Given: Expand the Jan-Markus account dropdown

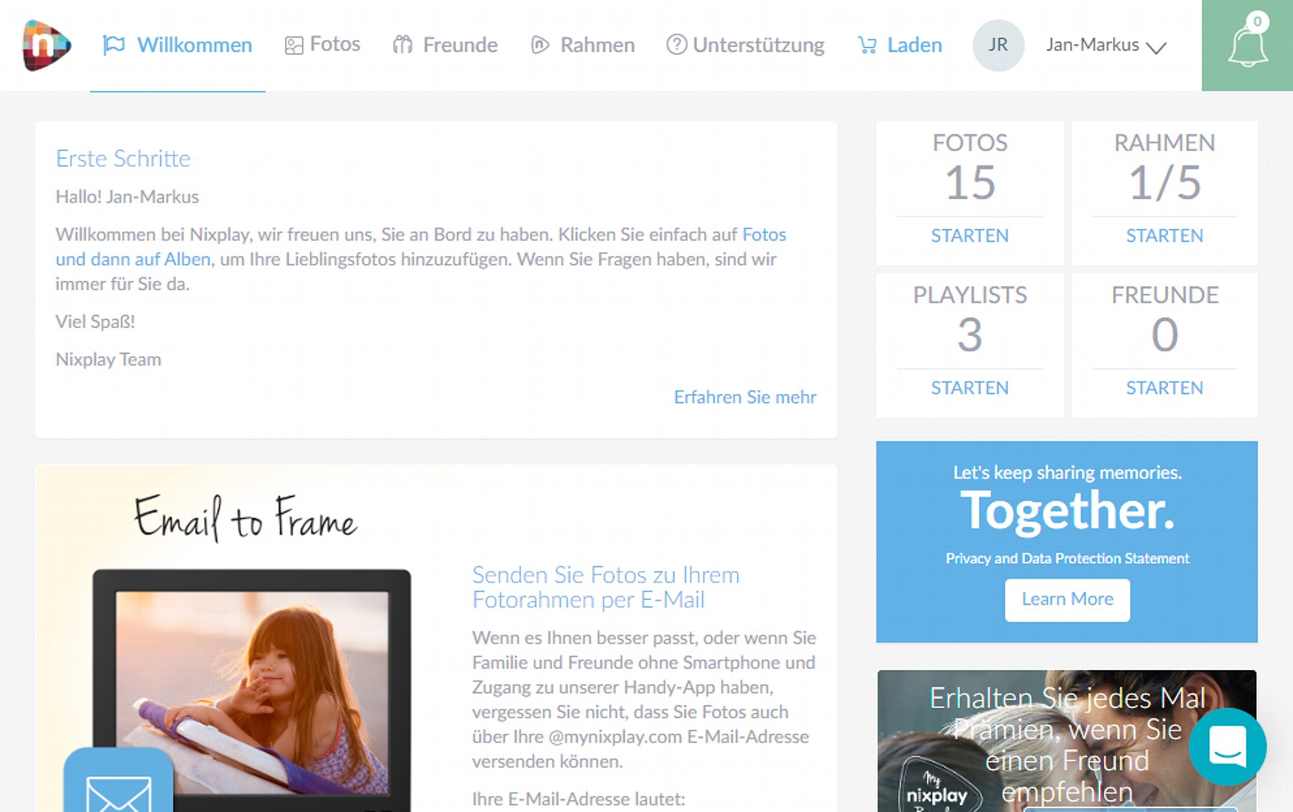Looking at the screenshot, I should click(x=1106, y=45).
